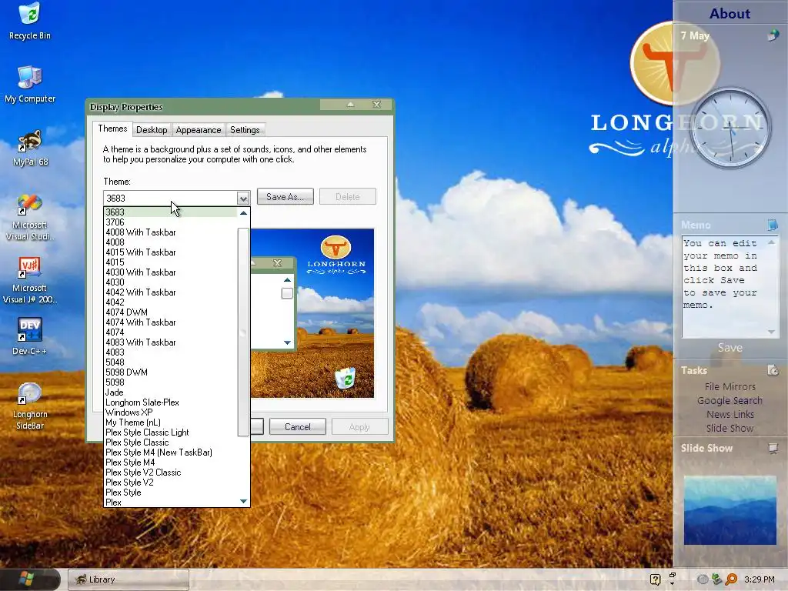Choose theme 5098 DWM

click(x=170, y=372)
